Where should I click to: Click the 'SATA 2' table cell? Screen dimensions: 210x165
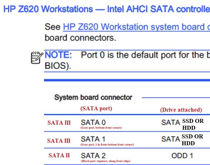point(93,156)
